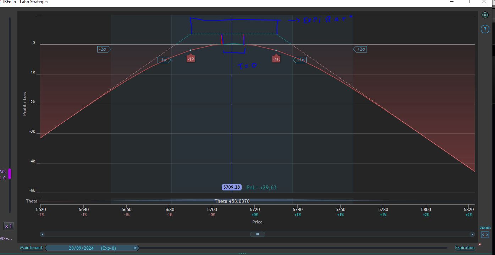
Task: Click the +1σ sigma label
Action: pos(300,60)
